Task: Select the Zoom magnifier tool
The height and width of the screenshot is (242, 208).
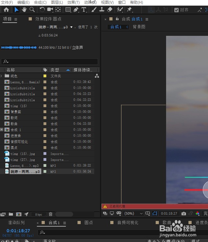Action: [x=32, y=10]
